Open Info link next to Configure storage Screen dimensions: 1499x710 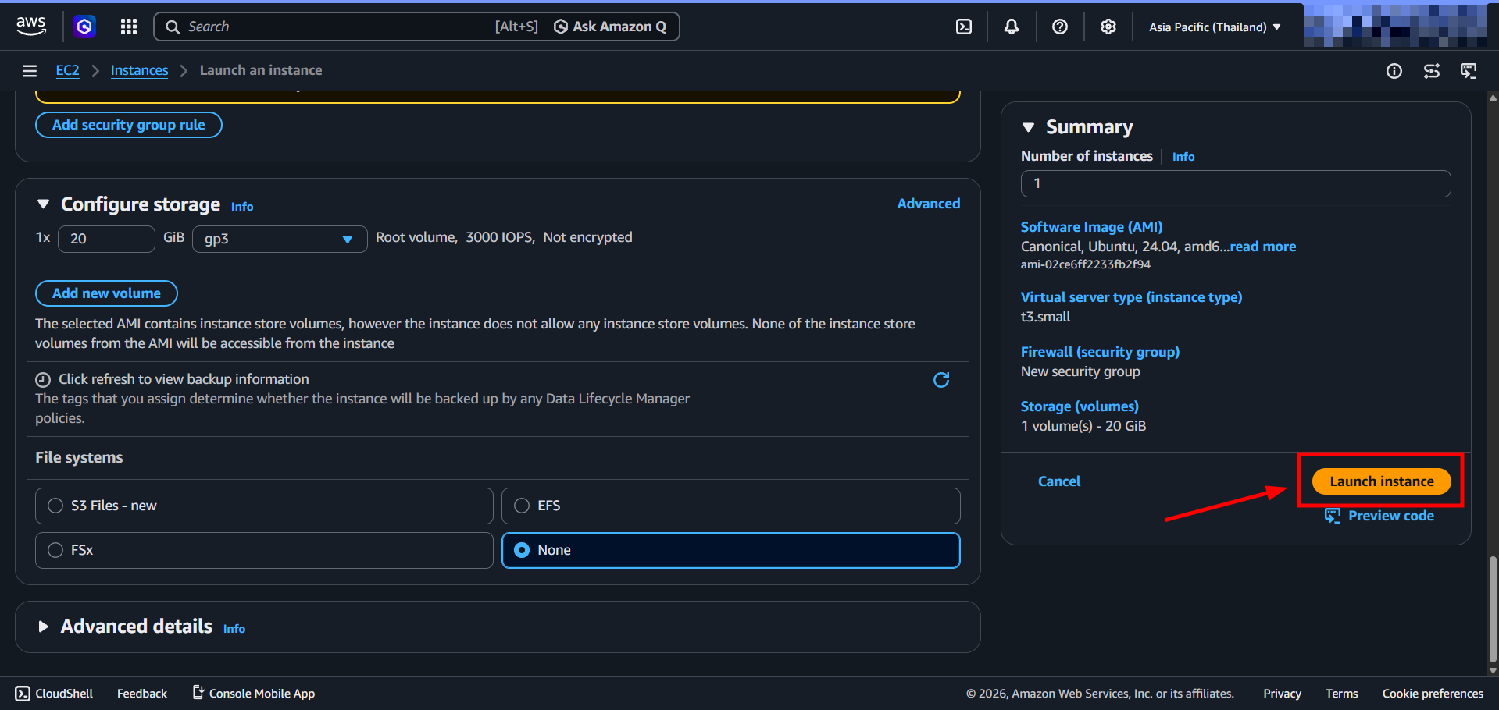point(242,207)
